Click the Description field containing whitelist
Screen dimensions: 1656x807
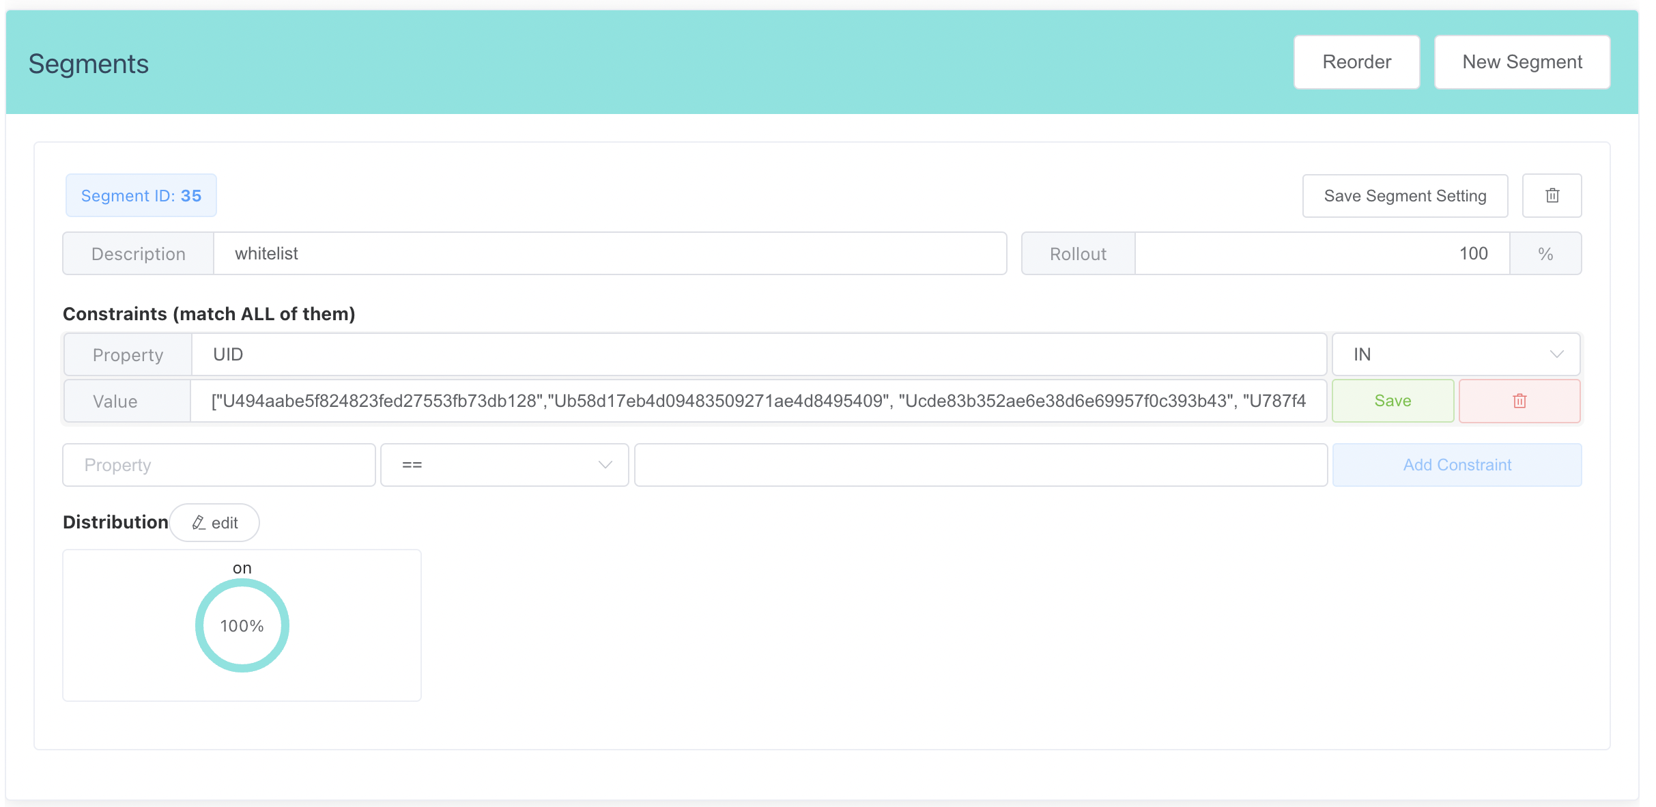pyautogui.click(x=609, y=254)
